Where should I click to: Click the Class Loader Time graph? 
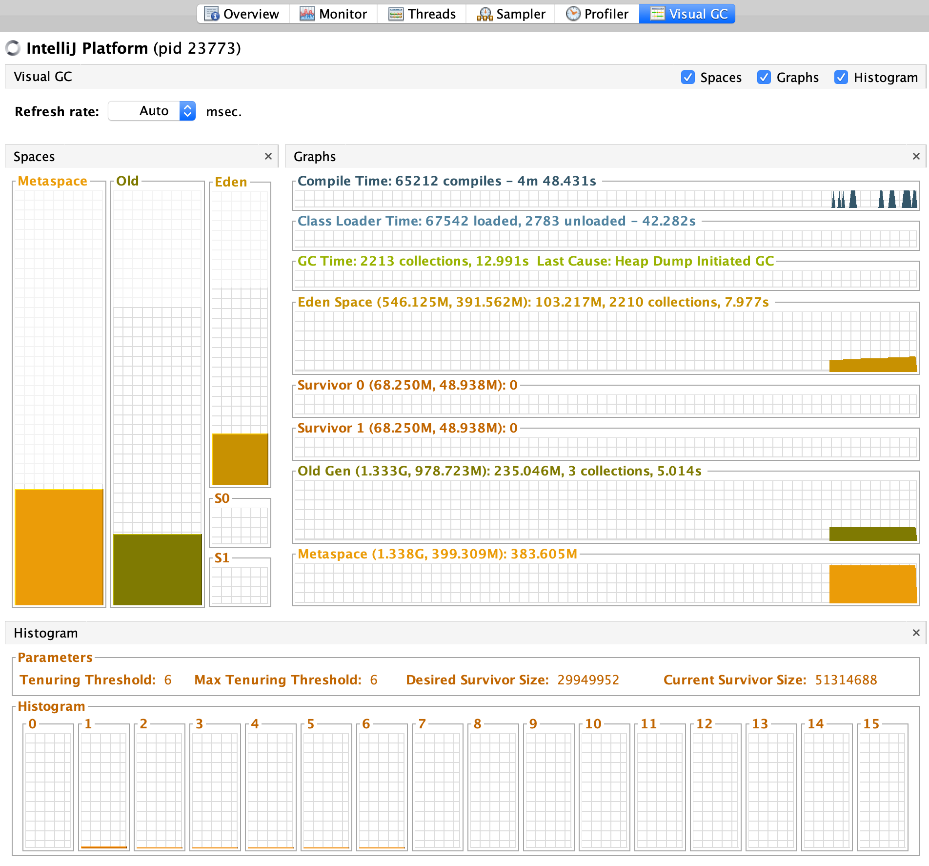[x=606, y=239]
